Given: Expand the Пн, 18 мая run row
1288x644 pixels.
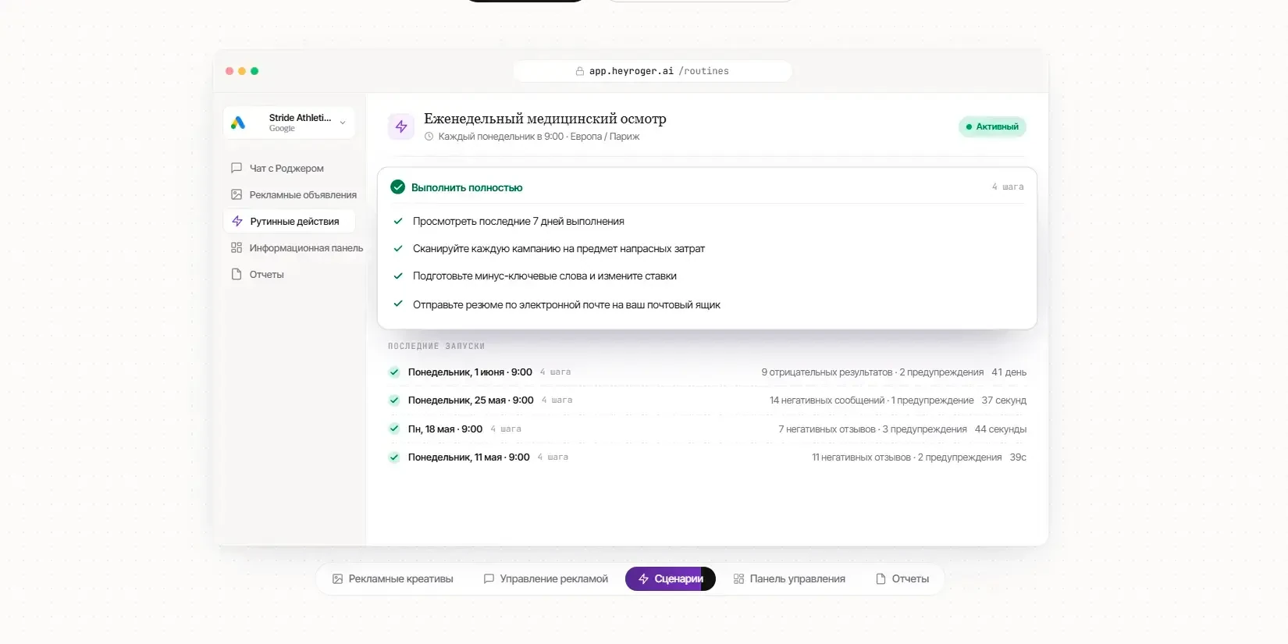Looking at the screenshot, I should [x=707, y=429].
